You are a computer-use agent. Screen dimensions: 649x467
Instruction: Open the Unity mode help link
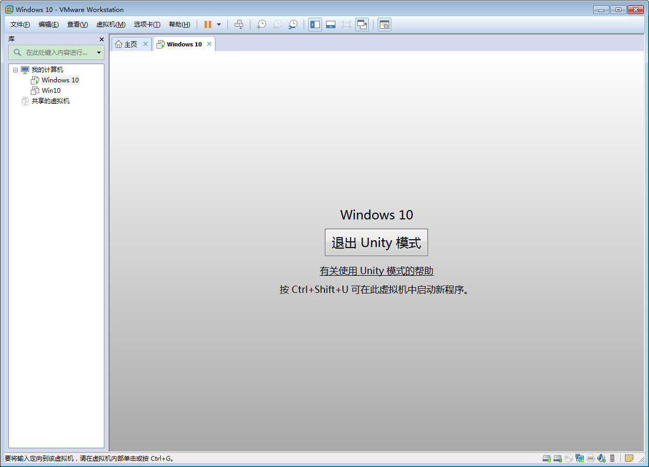(x=376, y=271)
